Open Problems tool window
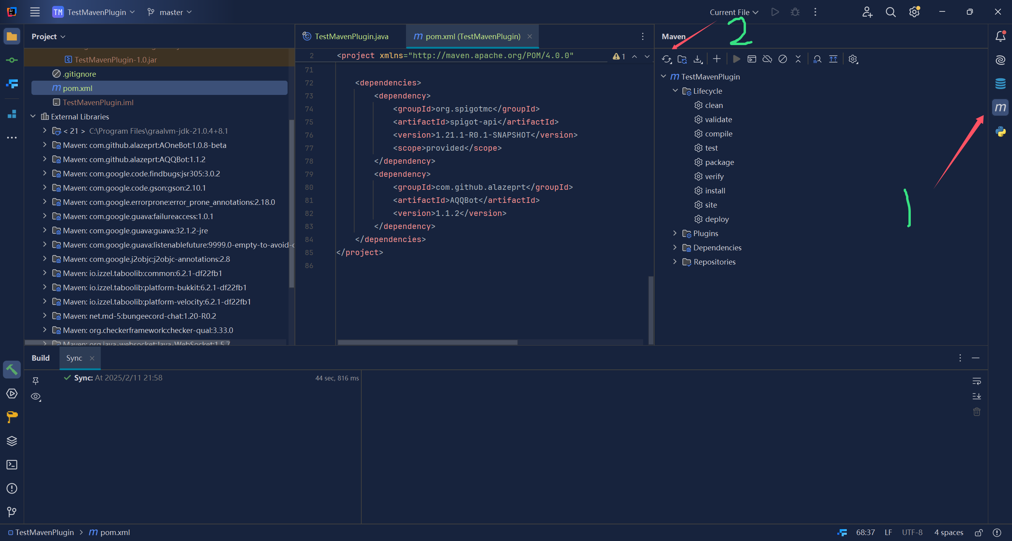Viewport: 1012px width, 541px height. click(x=12, y=488)
